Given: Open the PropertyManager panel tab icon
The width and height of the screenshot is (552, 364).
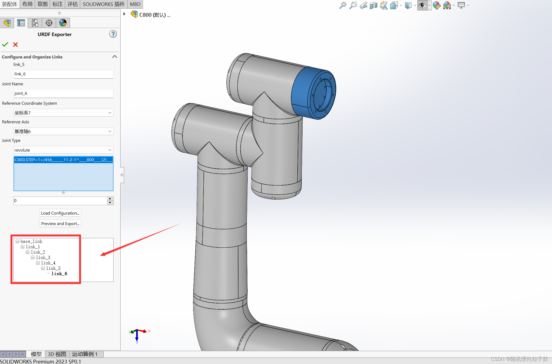Looking at the screenshot, I should click(x=21, y=23).
